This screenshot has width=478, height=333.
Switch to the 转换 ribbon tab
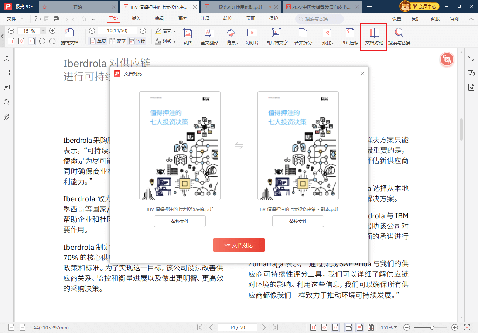click(x=228, y=18)
